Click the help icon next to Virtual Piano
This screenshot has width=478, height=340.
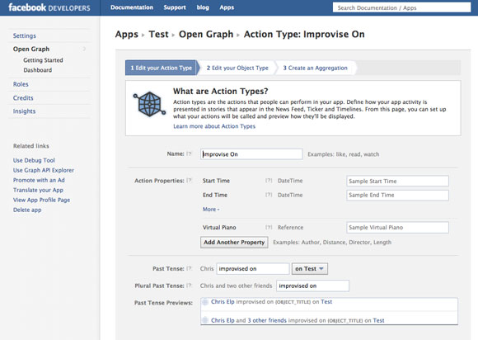(269, 228)
